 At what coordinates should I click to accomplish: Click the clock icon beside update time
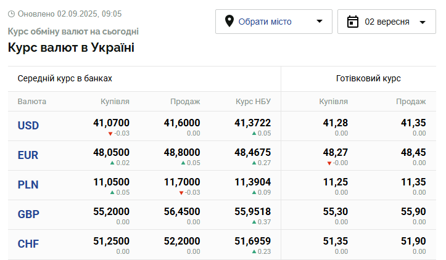[x=12, y=14]
